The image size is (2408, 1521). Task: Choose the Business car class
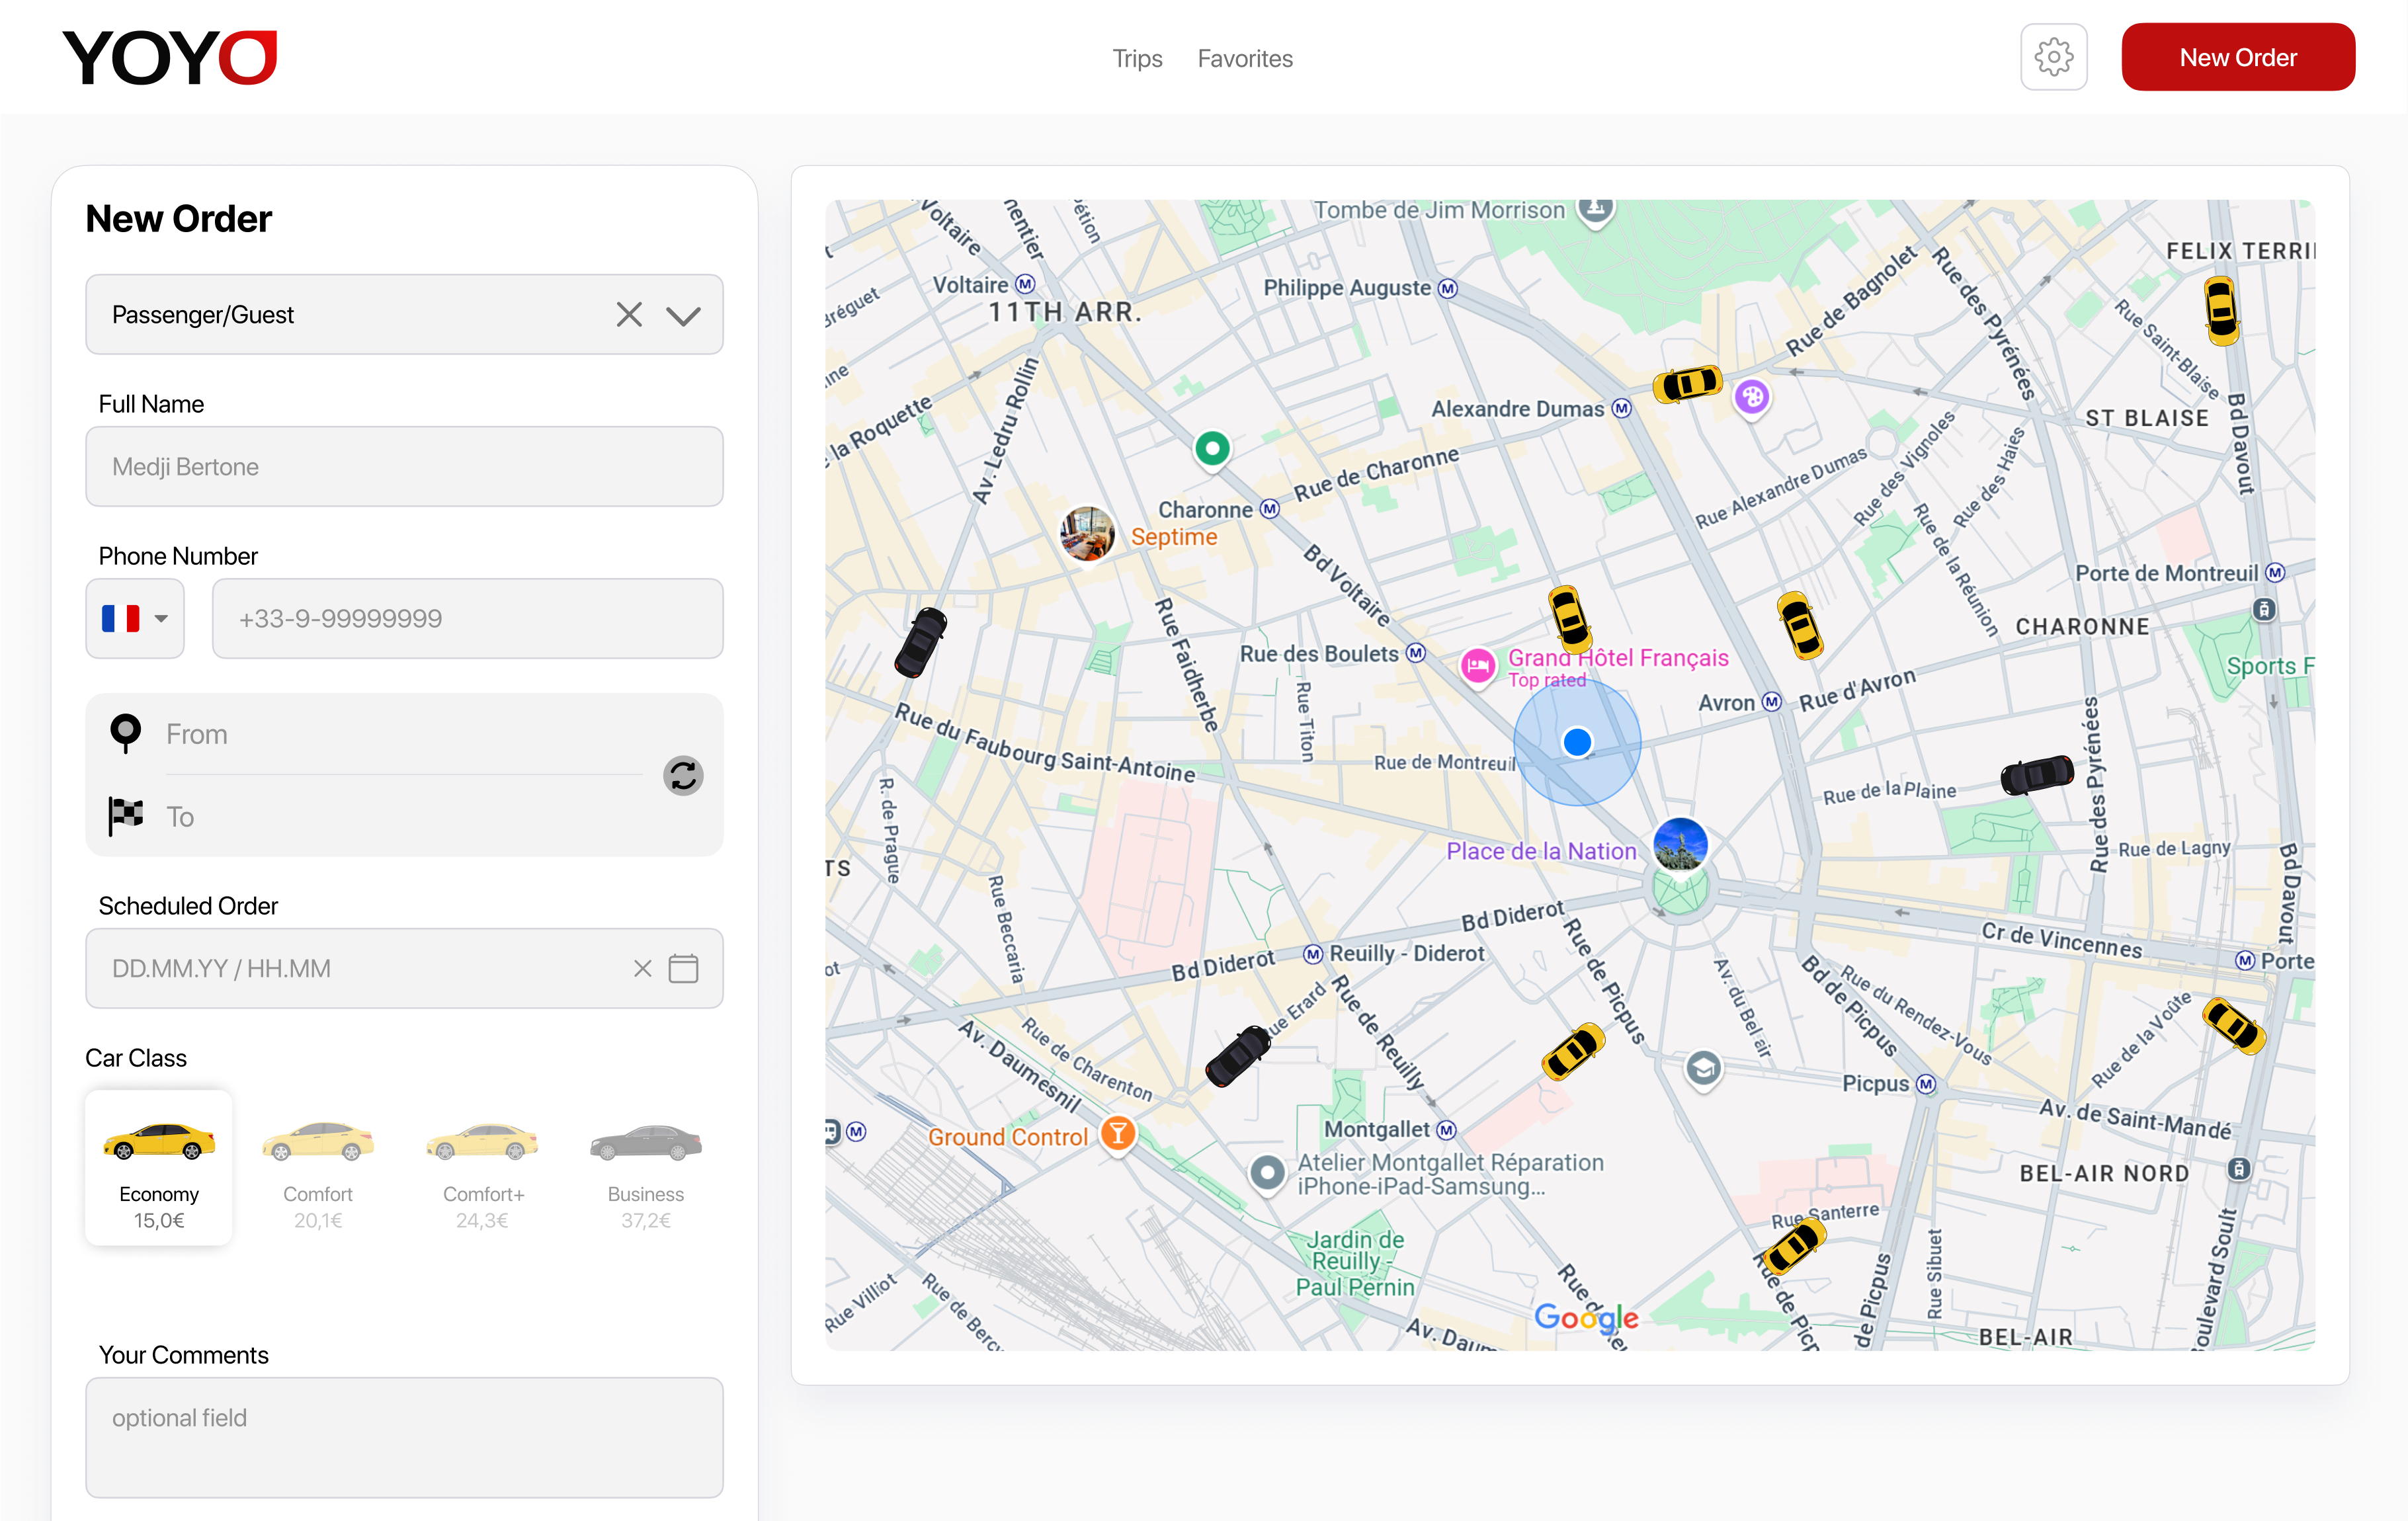pos(645,1167)
